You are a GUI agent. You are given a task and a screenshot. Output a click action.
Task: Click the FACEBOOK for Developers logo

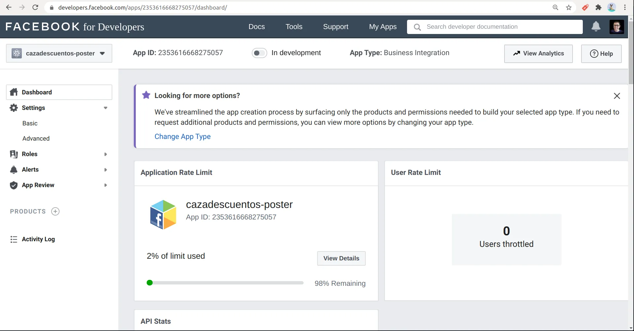click(x=75, y=27)
